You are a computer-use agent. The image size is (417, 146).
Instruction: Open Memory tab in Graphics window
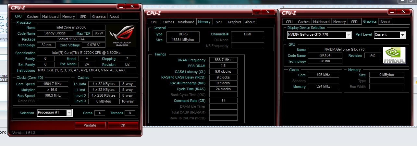click(339, 22)
